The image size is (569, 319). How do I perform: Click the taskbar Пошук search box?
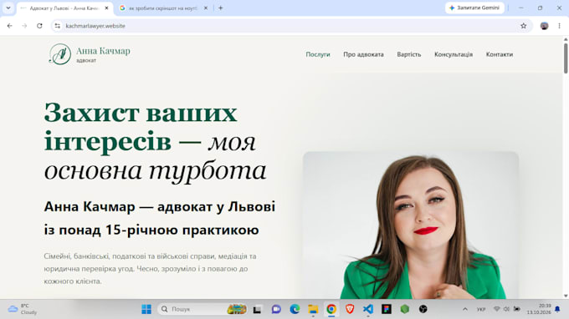coord(202,309)
